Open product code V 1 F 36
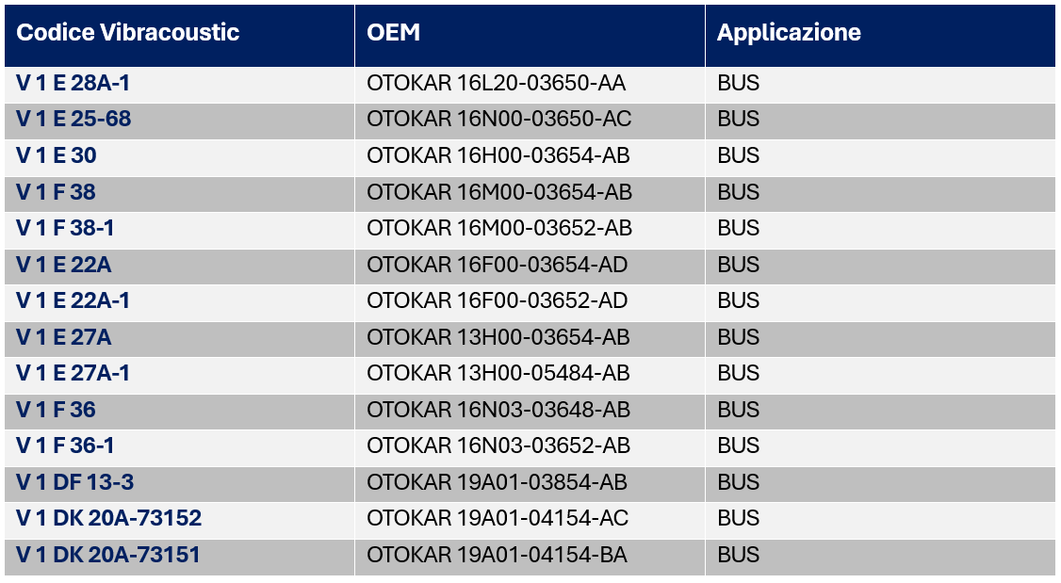Viewport: 1061px width, 583px height. (x=57, y=410)
